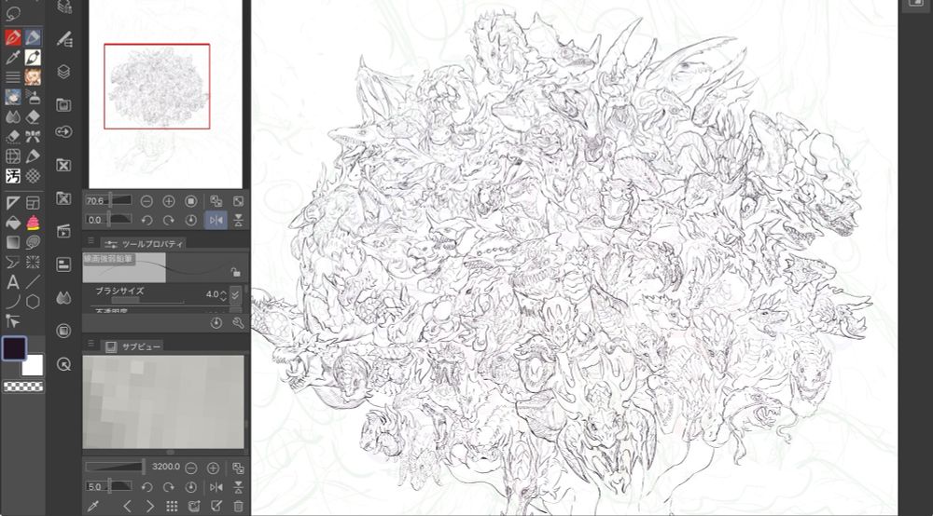Rotate Navigator view counterclockwise
The image size is (933, 516).
(x=147, y=221)
